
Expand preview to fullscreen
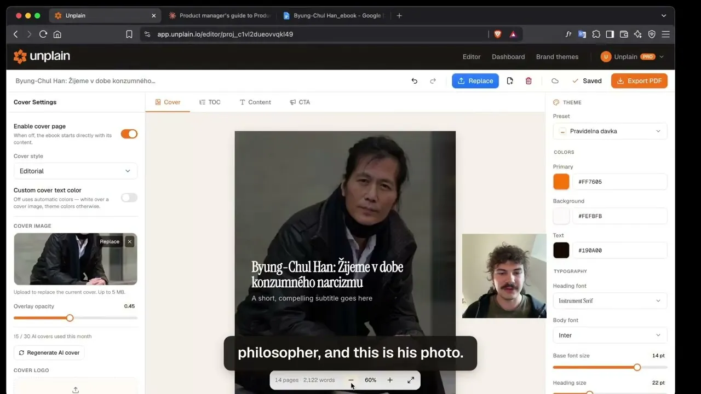pyautogui.click(x=411, y=380)
